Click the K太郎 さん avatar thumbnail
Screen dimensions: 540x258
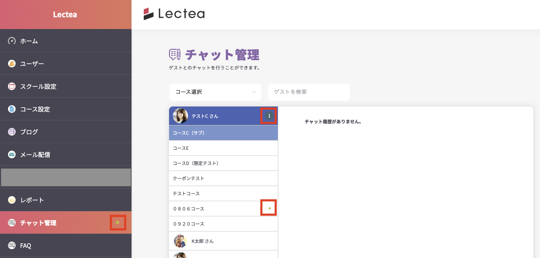pos(181,241)
